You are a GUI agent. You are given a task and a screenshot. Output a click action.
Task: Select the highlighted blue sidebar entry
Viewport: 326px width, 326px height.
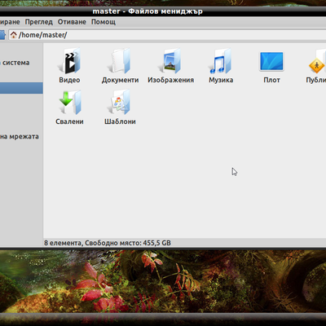coord(21,88)
